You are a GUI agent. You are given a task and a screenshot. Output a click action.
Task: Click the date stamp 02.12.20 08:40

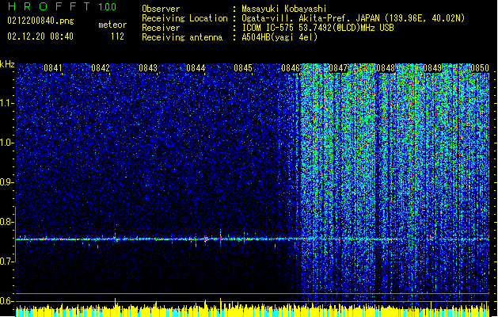(40, 36)
